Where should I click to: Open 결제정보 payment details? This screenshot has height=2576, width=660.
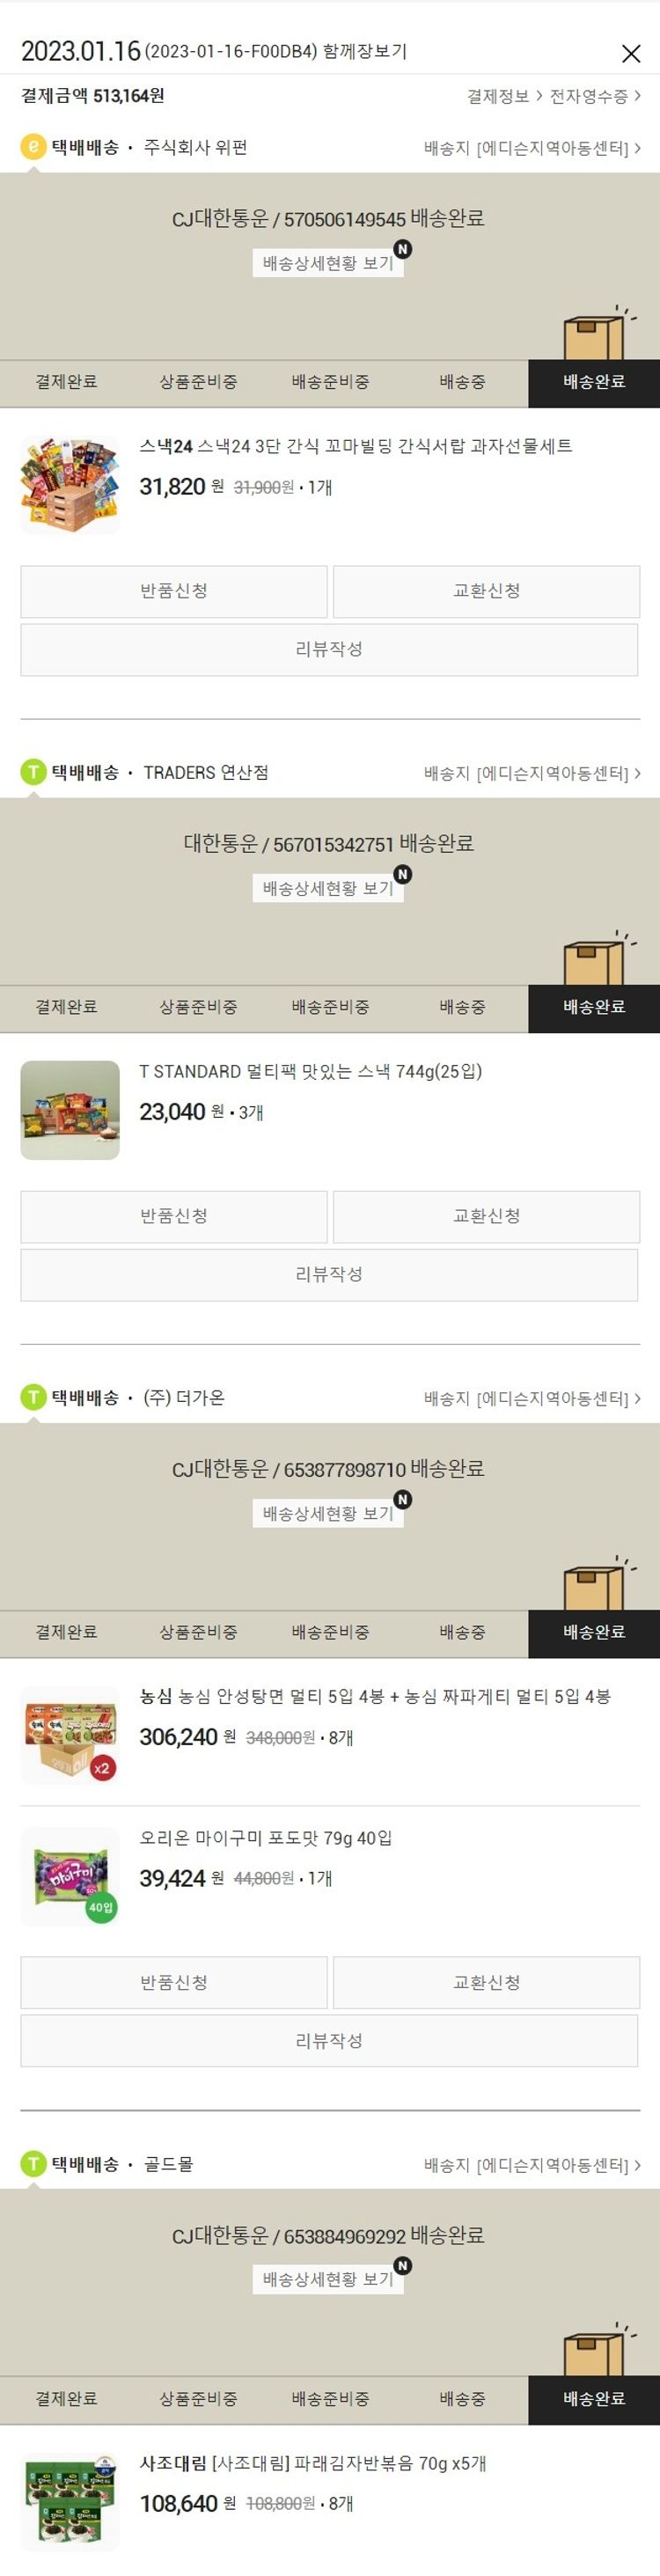pos(504,96)
